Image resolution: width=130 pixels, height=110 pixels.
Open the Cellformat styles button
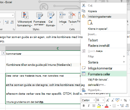coord(51,19)
